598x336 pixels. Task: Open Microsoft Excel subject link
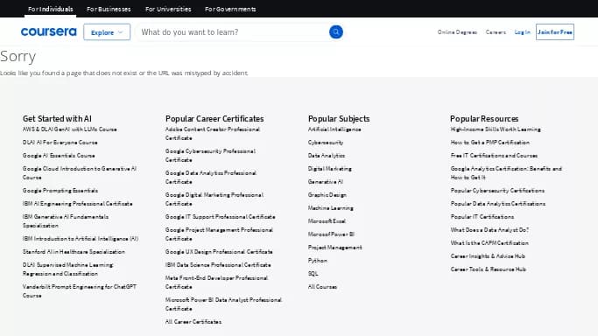pos(327,221)
